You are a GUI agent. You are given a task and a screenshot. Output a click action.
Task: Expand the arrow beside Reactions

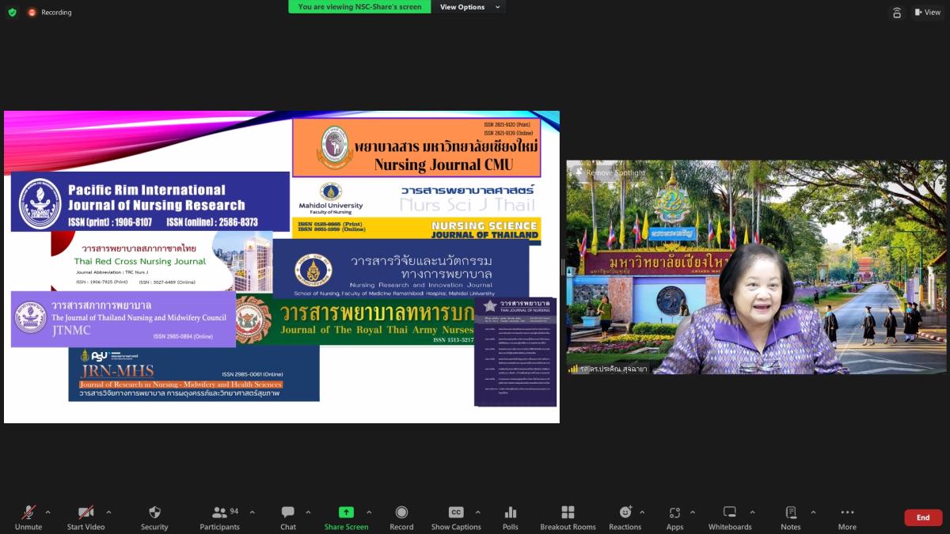[641, 512]
